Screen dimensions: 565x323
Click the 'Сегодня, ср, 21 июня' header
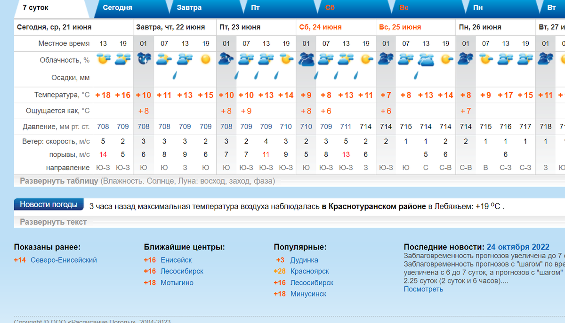pyautogui.click(x=54, y=27)
